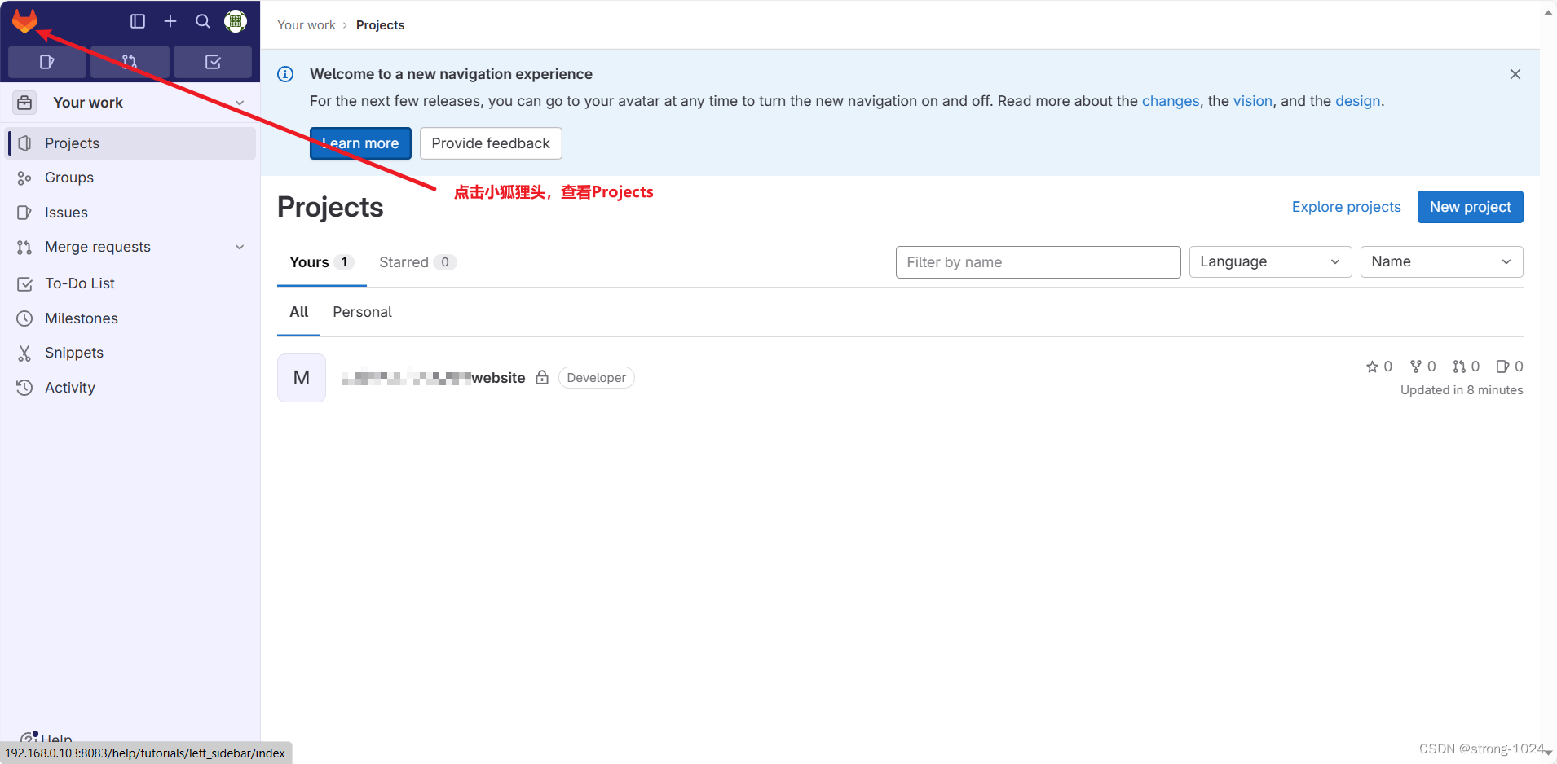Viewport: 1557px width, 764px height.
Task: Click the Merge requests shortcut icon
Action: pos(130,62)
